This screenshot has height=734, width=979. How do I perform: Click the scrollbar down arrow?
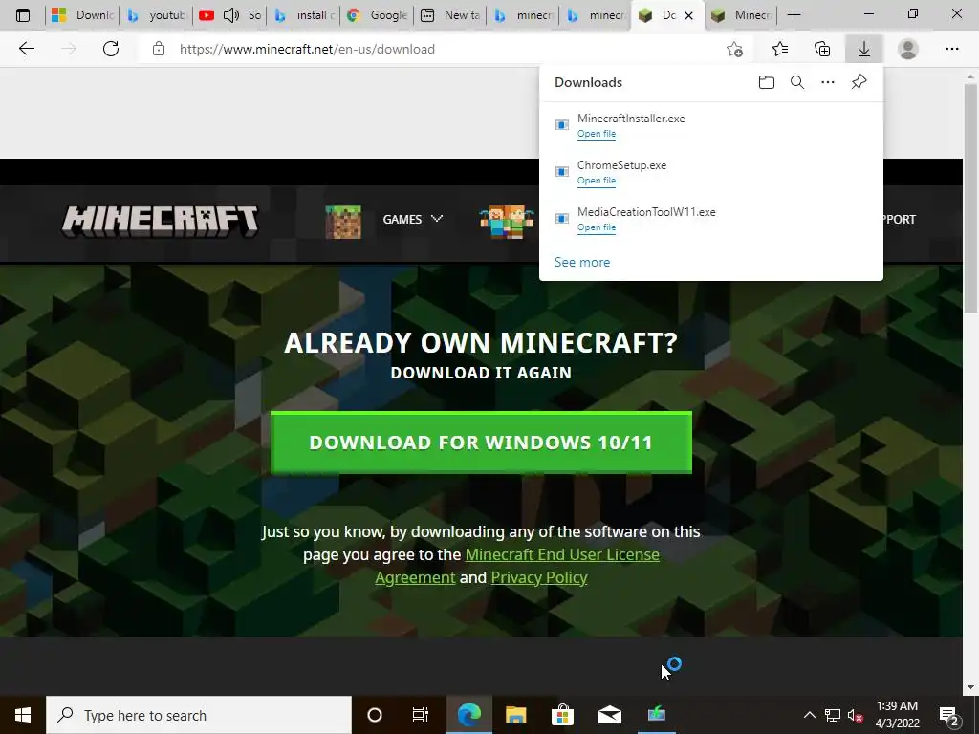971,687
